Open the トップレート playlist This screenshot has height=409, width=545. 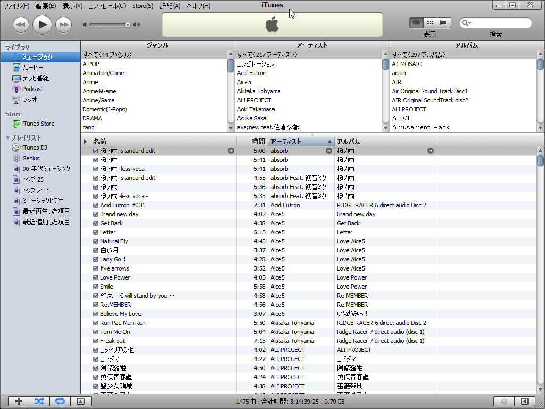point(40,190)
